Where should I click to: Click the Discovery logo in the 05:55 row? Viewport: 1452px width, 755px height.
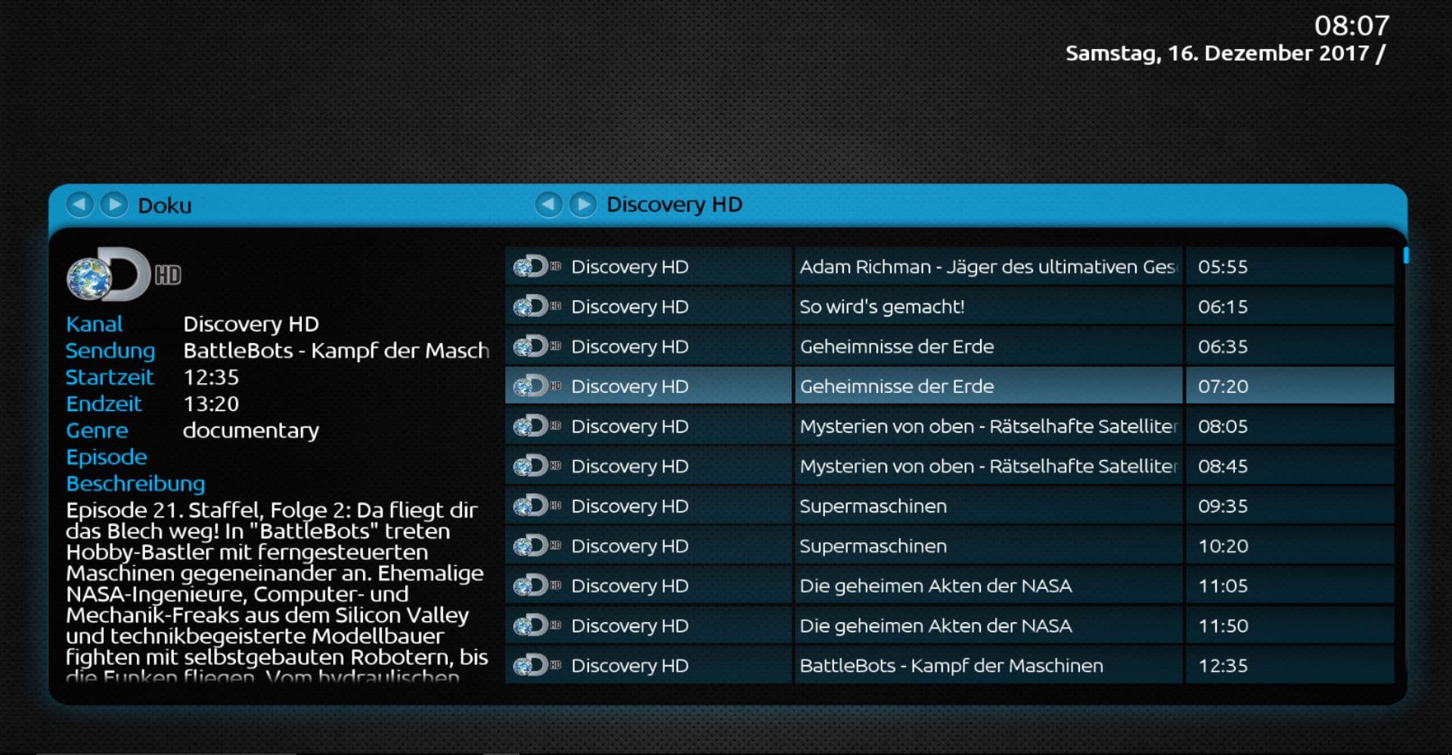coord(537,266)
